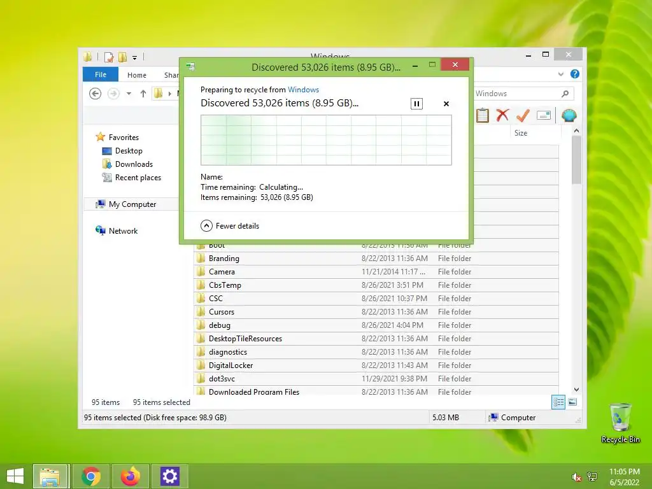Select the CbsTemp folder row
The height and width of the screenshot is (489, 652).
376,285
